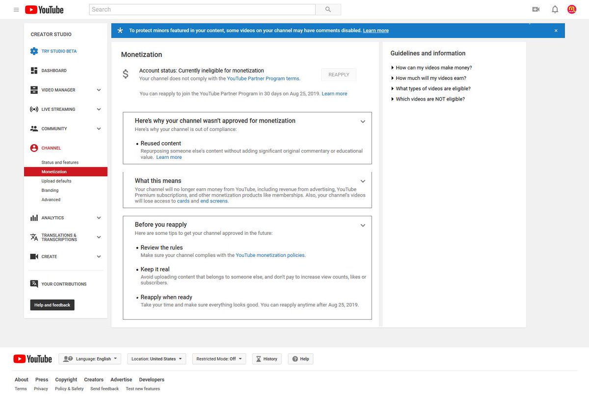Click the Dashboard grid icon
589x403 pixels.
34,71
